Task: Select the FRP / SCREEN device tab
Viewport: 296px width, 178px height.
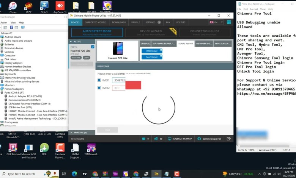Action: pyautogui.click(x=222, y=44)
